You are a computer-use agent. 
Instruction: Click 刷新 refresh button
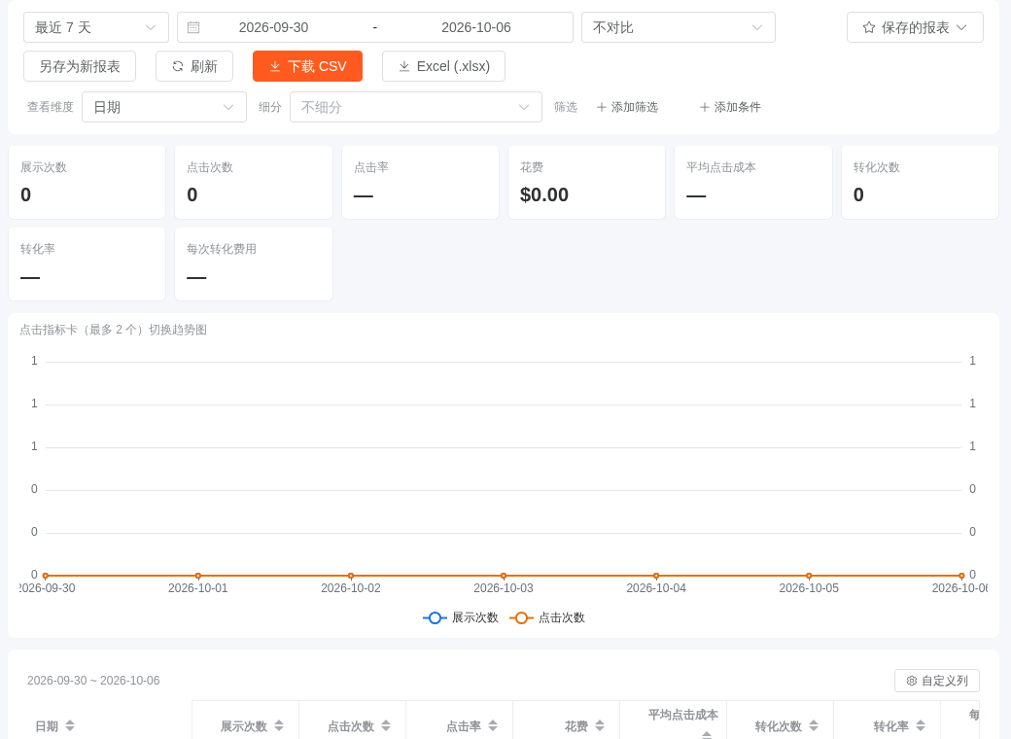pyautogui.click(x=194, y=66)
